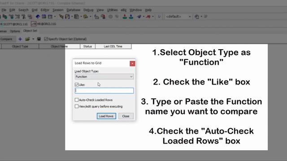
Task: Open the View menu
Action: coord(100,10)
